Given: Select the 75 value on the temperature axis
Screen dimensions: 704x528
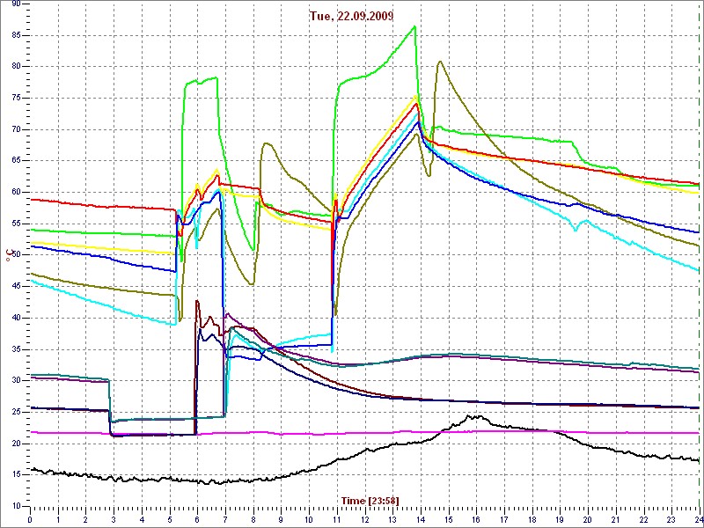Looking at the screenshot, I should 15,98.
